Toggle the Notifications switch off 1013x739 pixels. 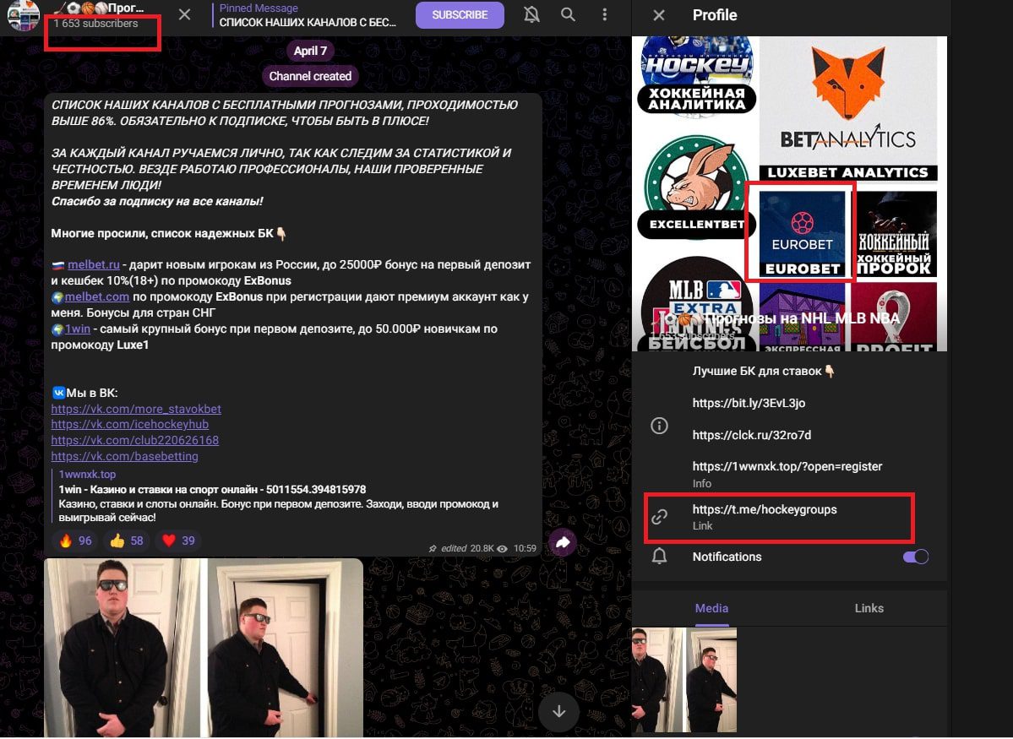click(x=916, y=557)
